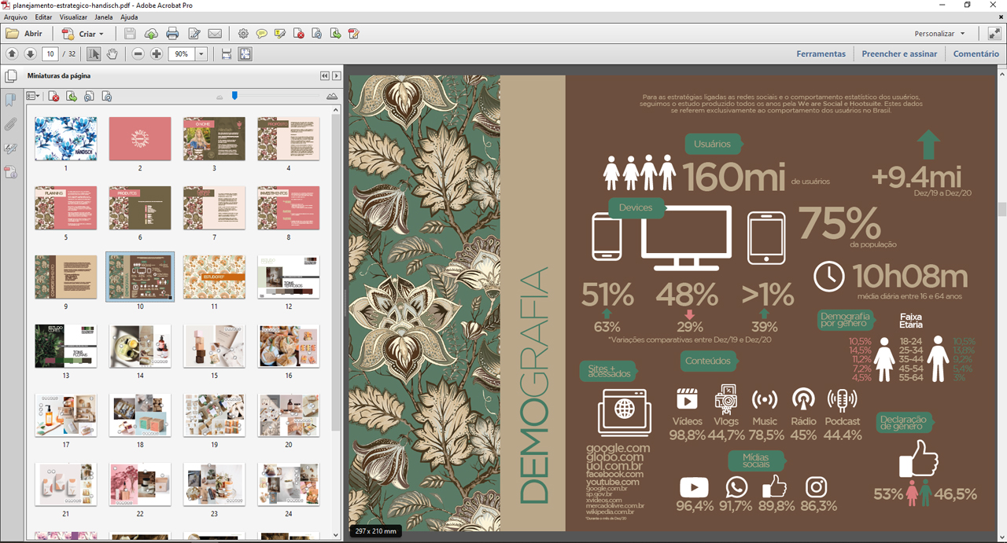The width and height of the screenshot is (1007, 543).
Task: Go to the next page arrow
Action: (x=30, y=54)
